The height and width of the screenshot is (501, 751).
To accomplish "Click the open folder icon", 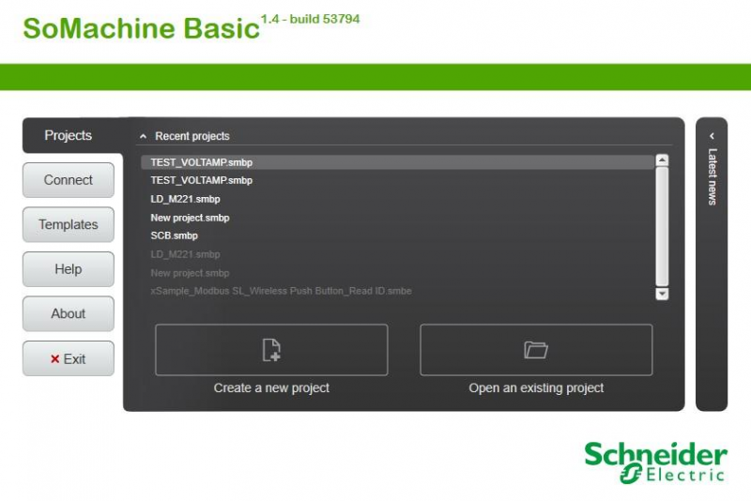I will pos(536,350).
